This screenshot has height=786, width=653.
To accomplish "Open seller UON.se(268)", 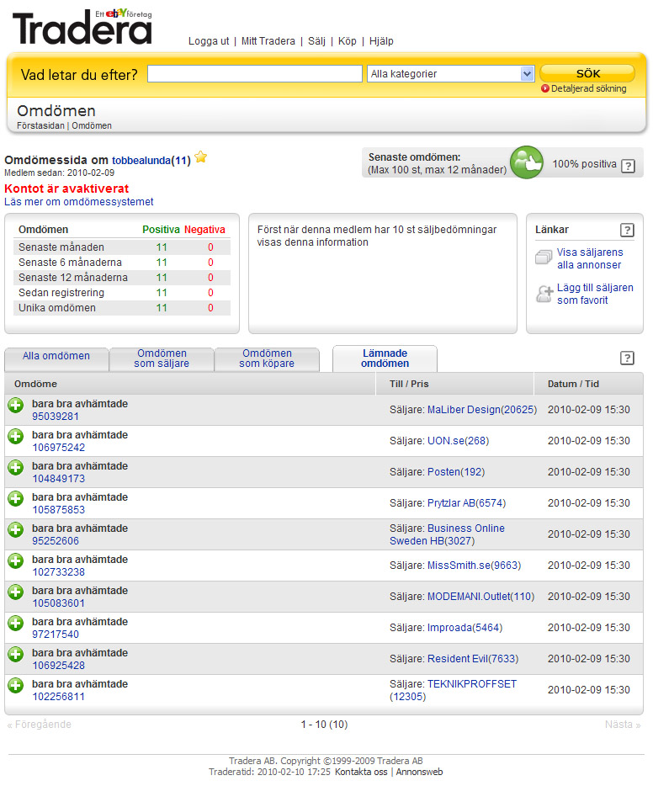I will pos(458,441).
